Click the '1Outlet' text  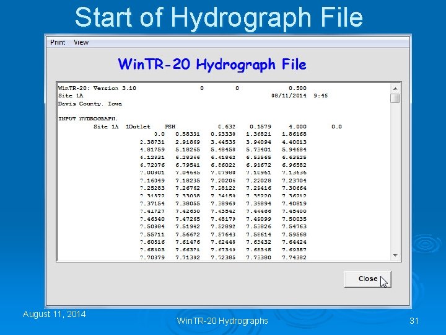click(x=138, y=127)
